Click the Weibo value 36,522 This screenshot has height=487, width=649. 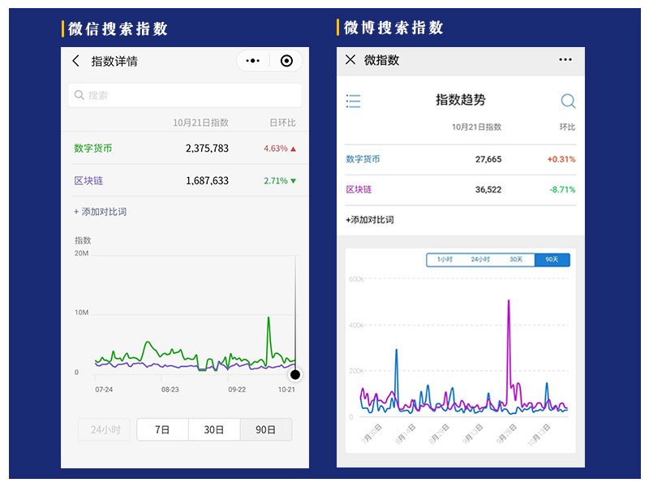click(x=488, y=190)
